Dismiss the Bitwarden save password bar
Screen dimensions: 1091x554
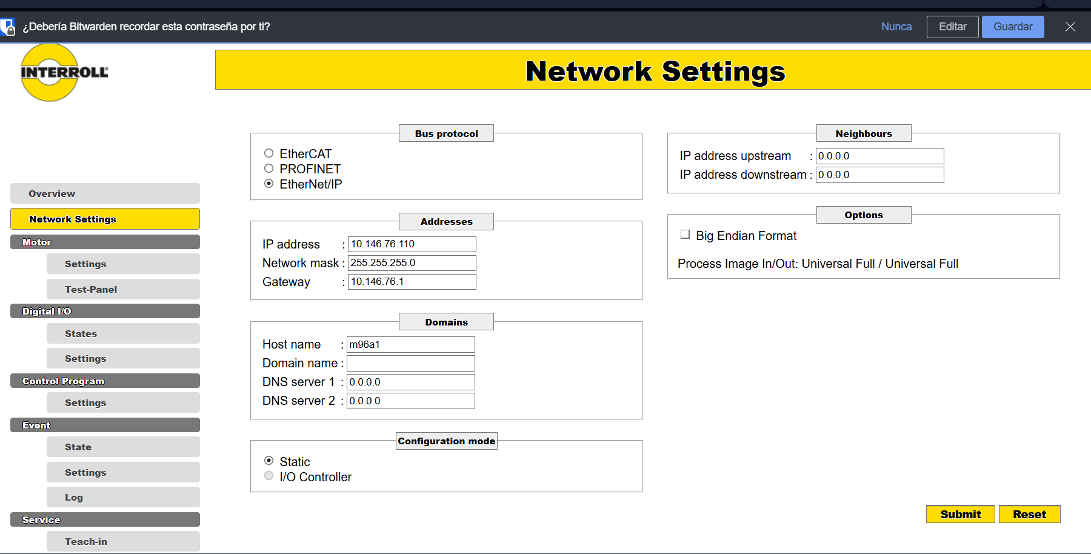coord(1070,27)
